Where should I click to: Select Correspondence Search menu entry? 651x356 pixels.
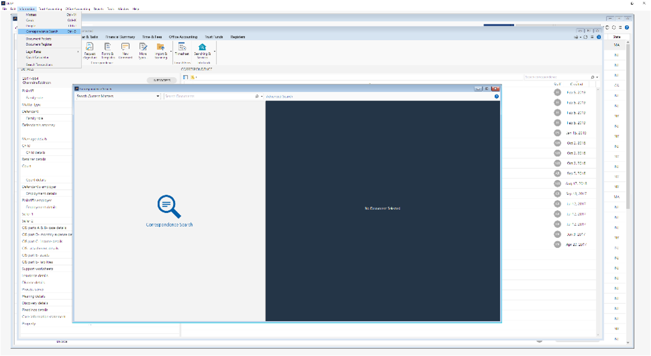tap(42, 31)
